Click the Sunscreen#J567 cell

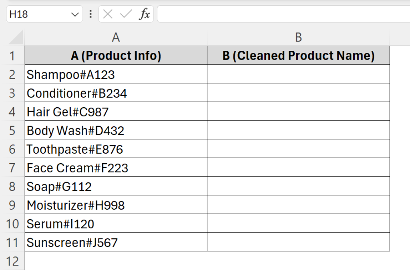click(116, 242)
